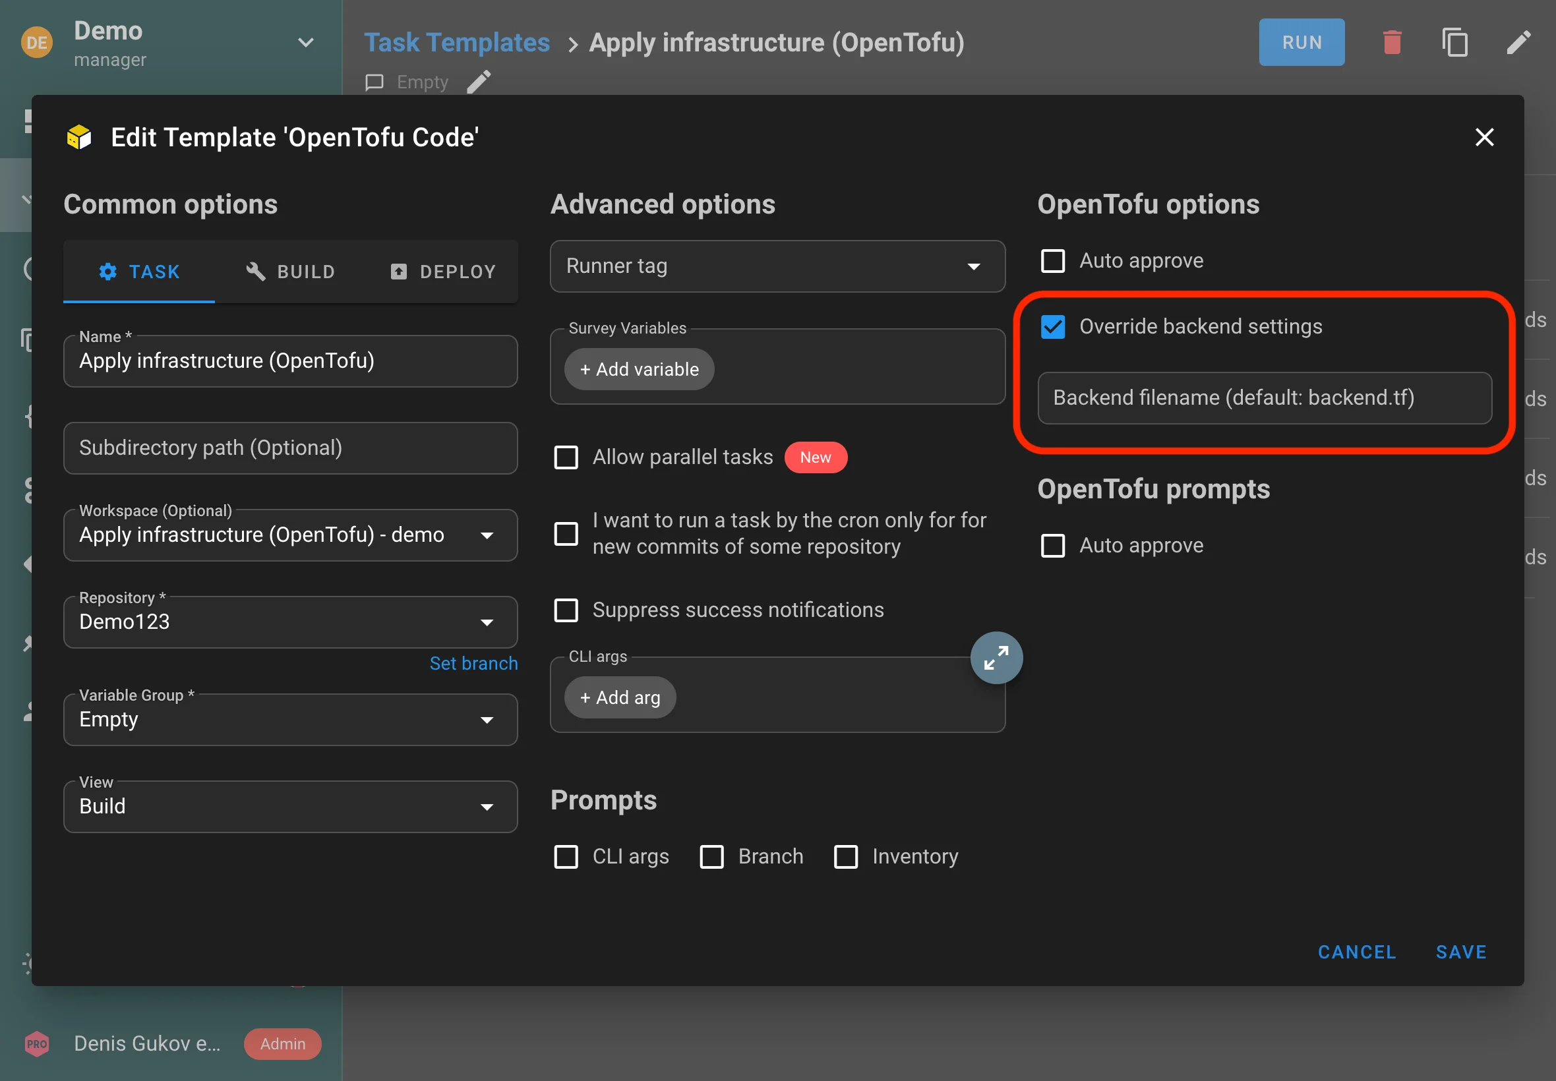
Task: Click the PRO badge icon near the username
Action: pyautogui.click(x=36, y=1043)
